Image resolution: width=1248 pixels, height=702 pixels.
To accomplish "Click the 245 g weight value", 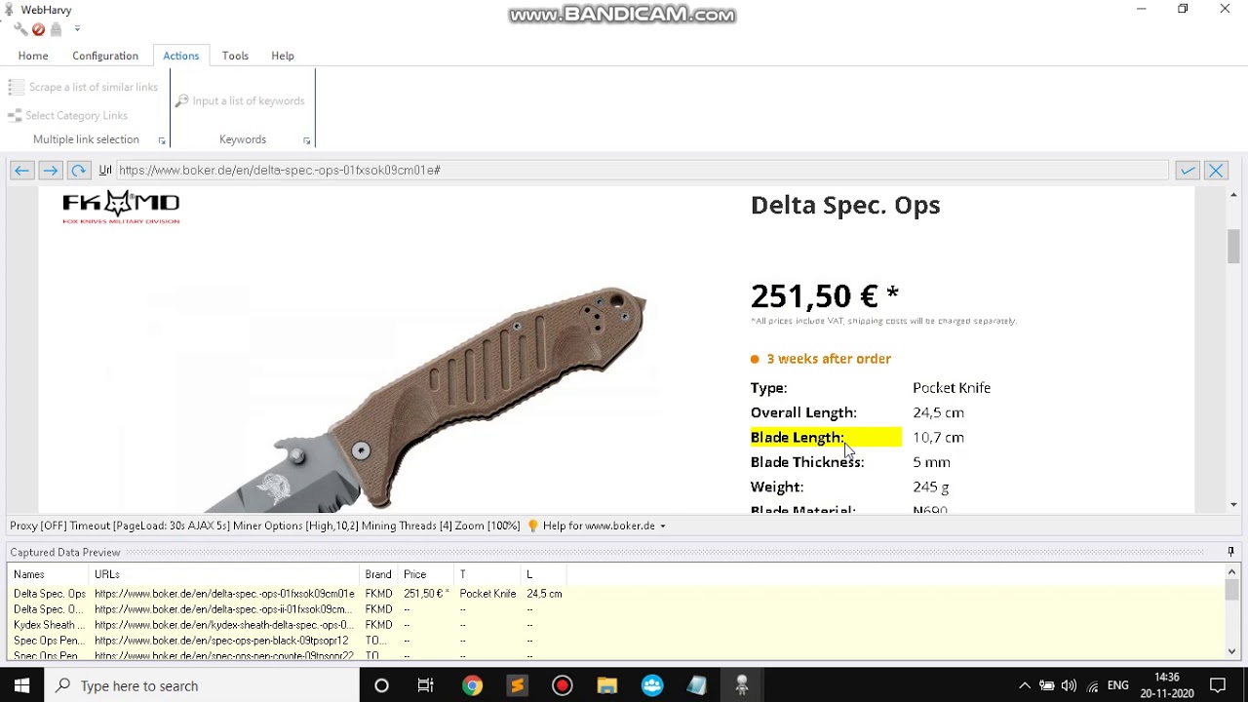I will (930, 487).
